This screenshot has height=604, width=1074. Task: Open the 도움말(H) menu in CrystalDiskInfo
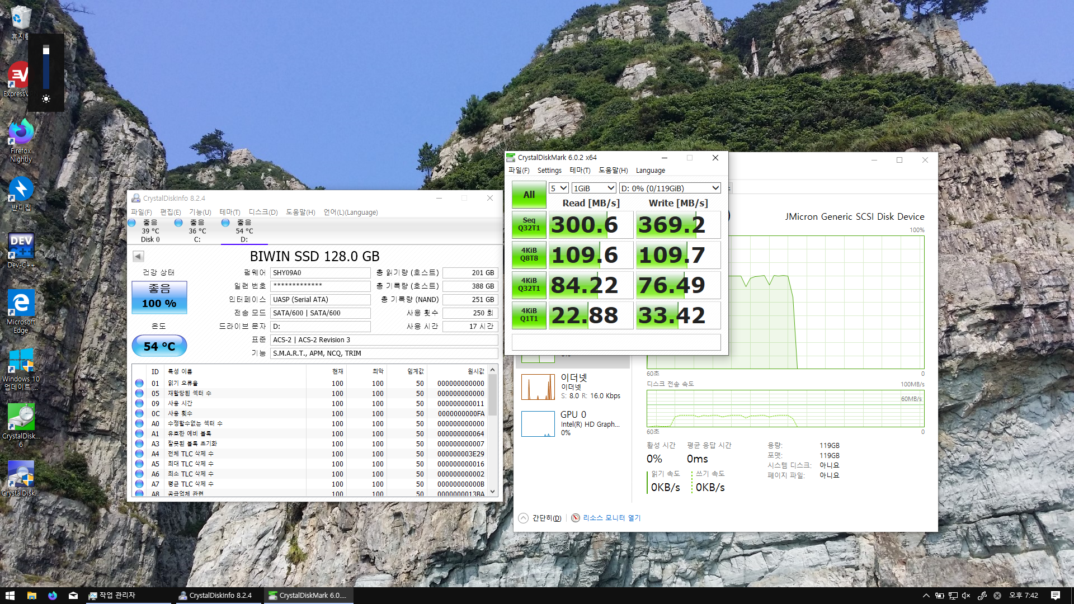[300, 212]
